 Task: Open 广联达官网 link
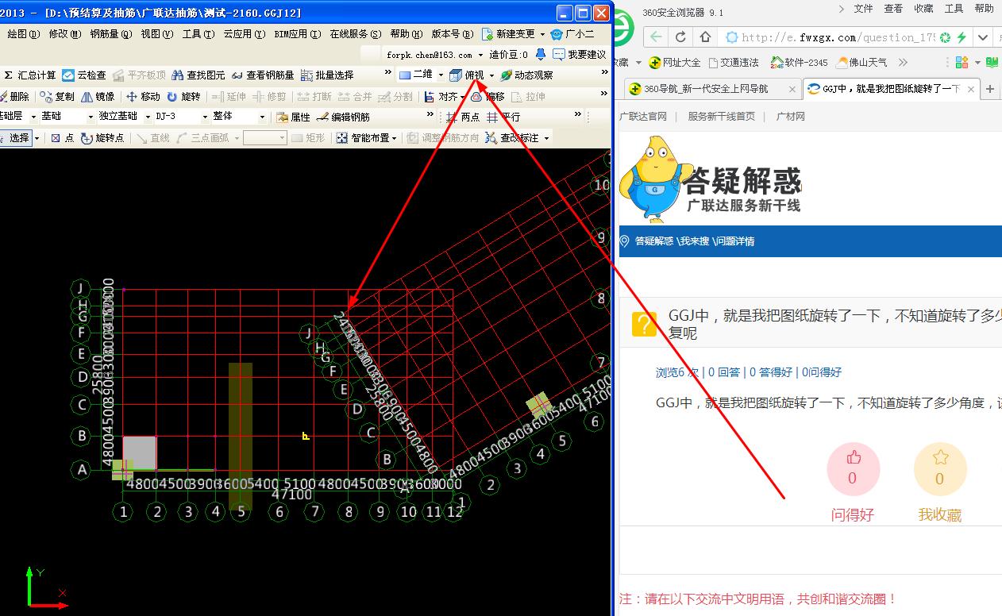coord(643,116)
